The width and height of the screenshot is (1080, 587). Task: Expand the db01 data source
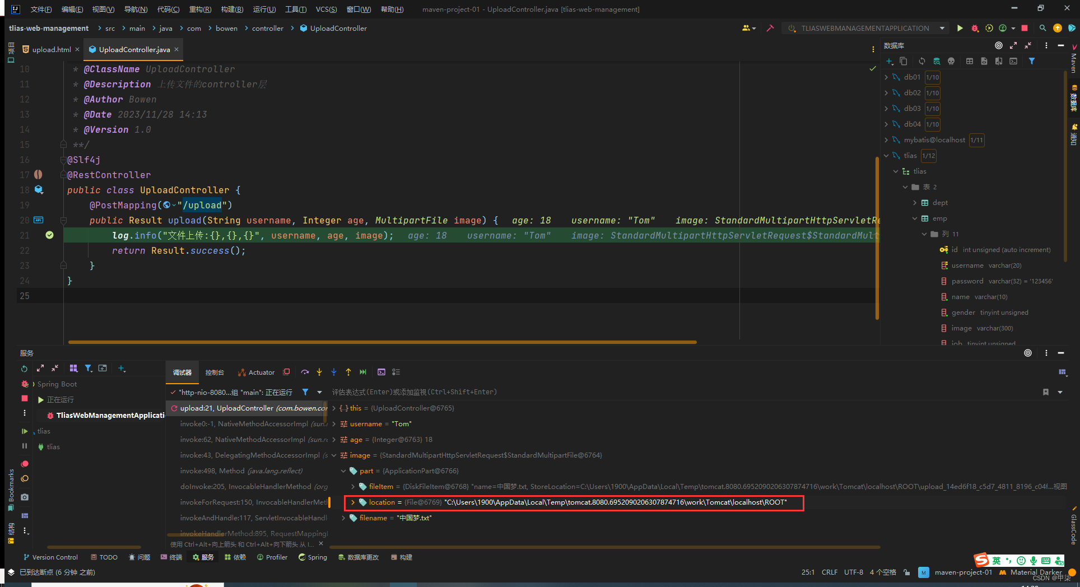click(886, 77)
